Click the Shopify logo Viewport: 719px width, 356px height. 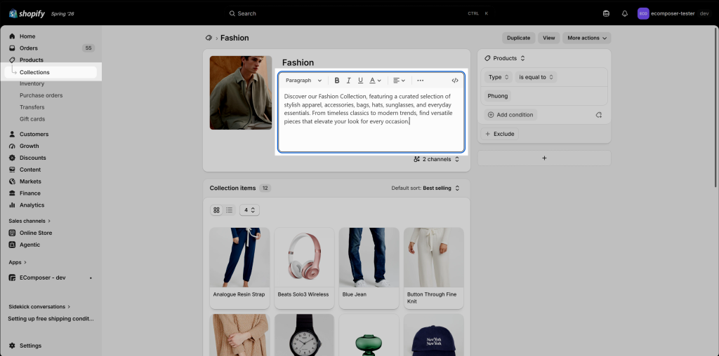coord(27,14)
